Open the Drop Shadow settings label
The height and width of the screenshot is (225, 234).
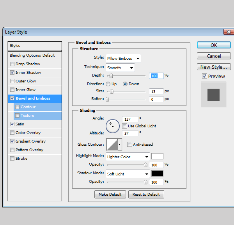coord(28,64)
